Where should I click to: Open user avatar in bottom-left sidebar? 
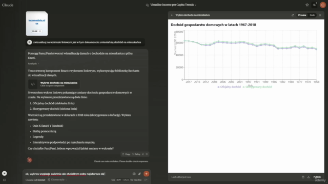pyautogui.click(x=5, y=173)
